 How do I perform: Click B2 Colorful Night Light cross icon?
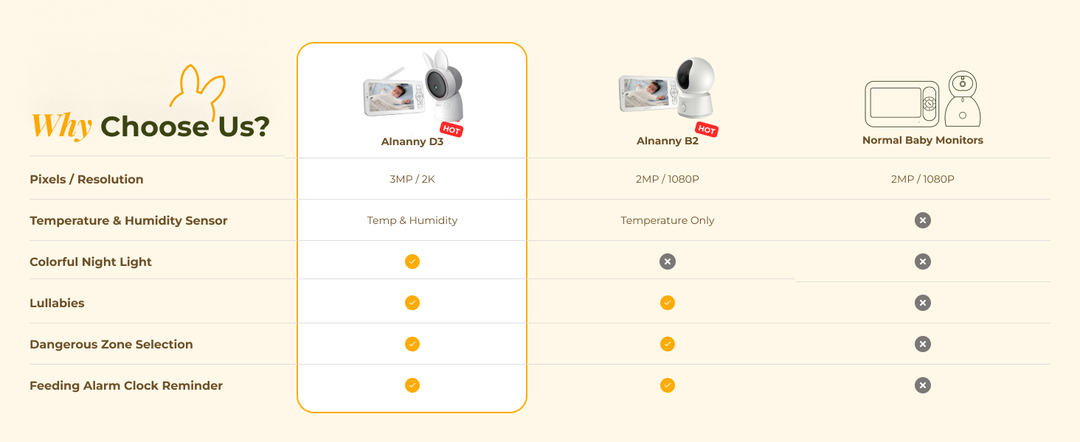click(668, 262)
